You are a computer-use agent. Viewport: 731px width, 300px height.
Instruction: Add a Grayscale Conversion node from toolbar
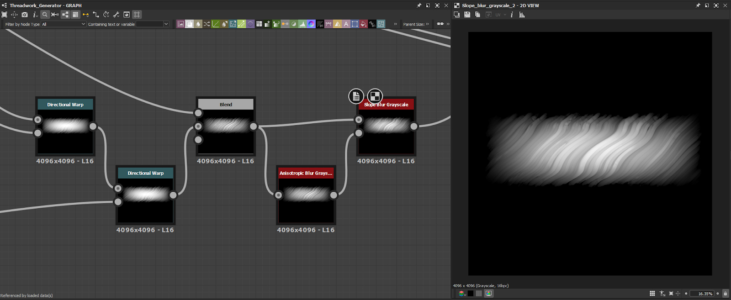[285, 24]
